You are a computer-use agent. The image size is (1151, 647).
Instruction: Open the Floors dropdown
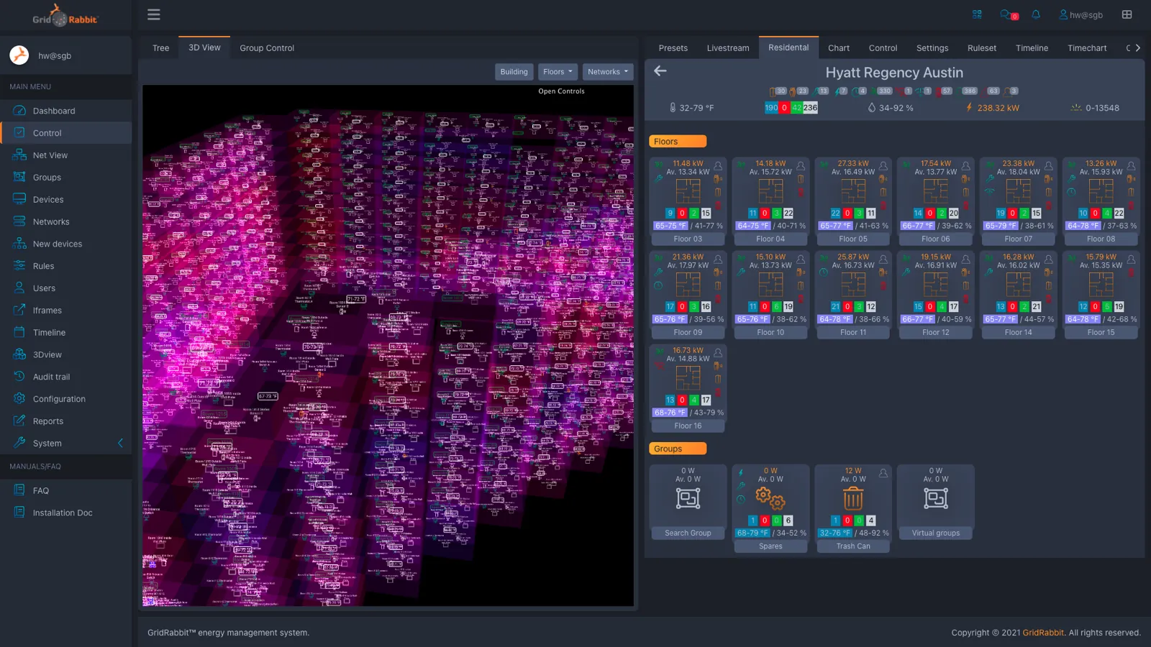(x=558, y=72)
